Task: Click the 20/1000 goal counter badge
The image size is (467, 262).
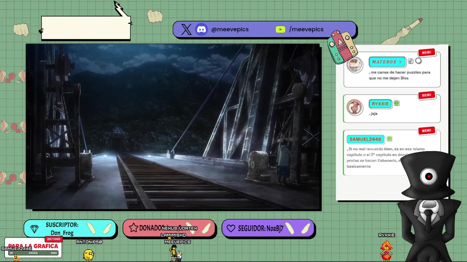Action: click(x=53, y=239)
